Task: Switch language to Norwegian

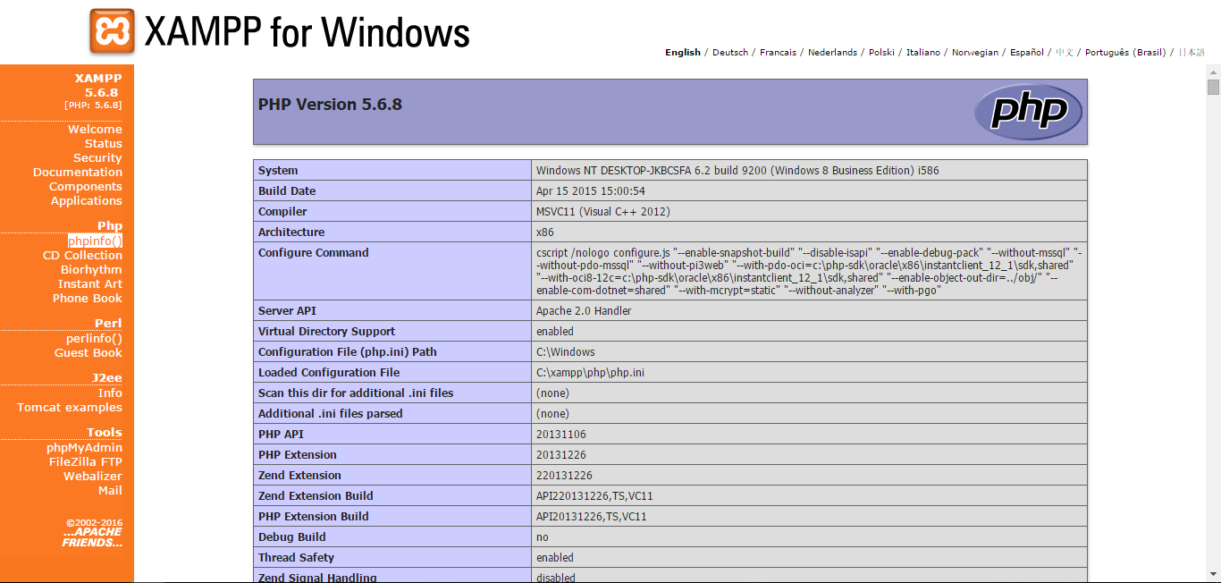Action: click(x=975, y=53)
